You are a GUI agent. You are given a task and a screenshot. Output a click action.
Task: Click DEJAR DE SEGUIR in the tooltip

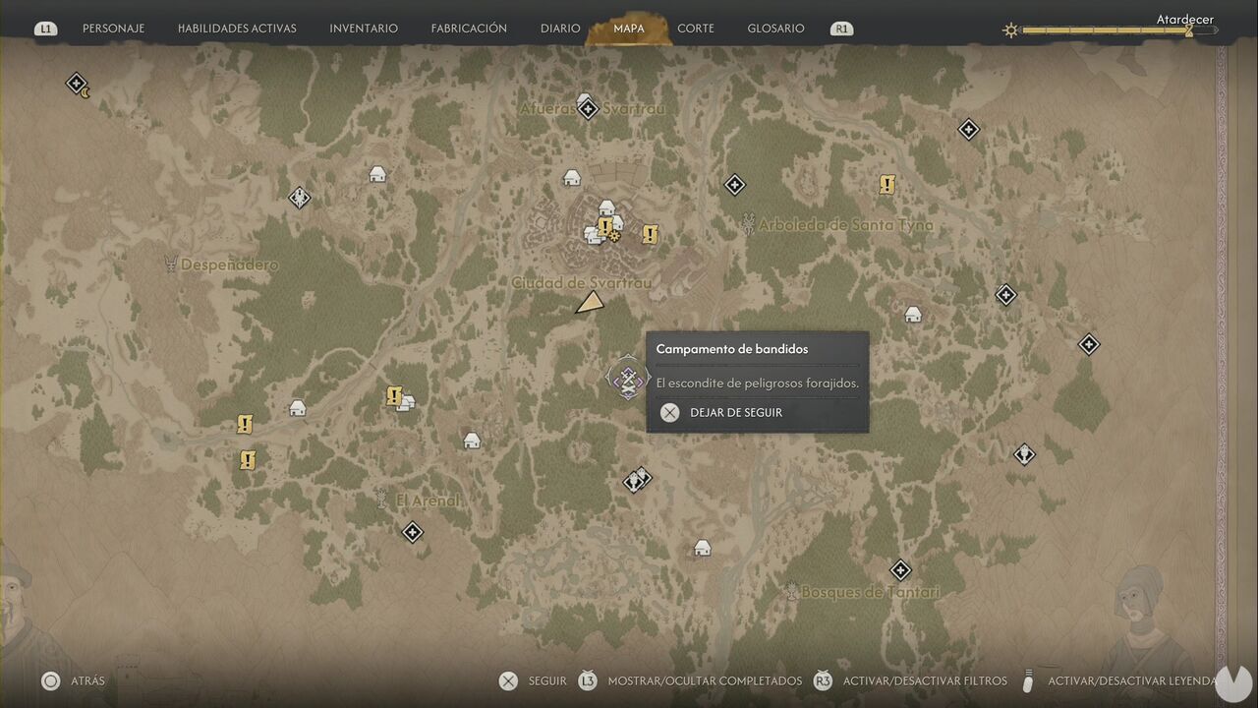click(736, 413)
